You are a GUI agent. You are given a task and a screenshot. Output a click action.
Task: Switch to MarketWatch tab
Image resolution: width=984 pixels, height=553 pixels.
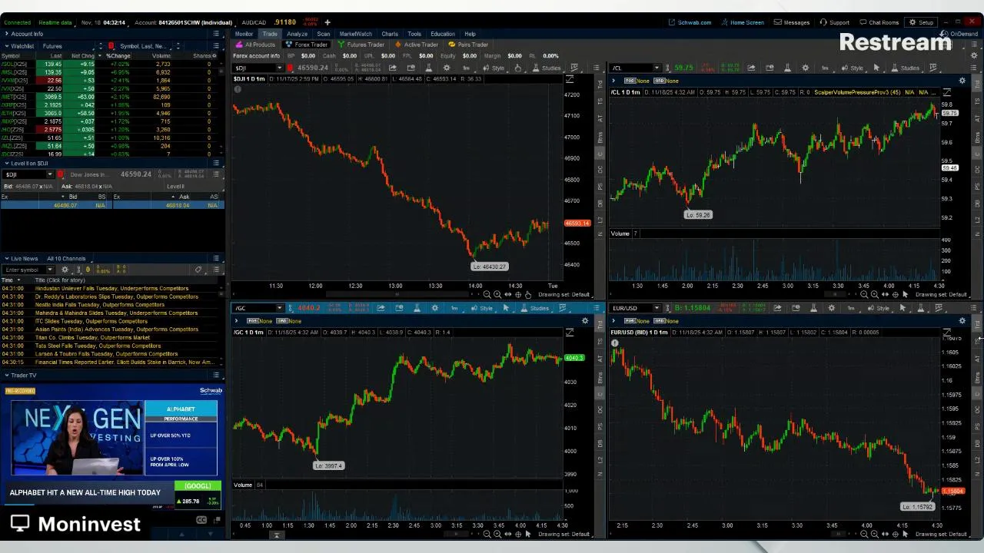355,34
